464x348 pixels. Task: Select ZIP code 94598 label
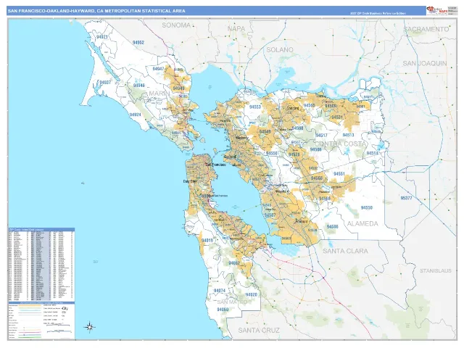pyautogui.click(x=297, y=128)
